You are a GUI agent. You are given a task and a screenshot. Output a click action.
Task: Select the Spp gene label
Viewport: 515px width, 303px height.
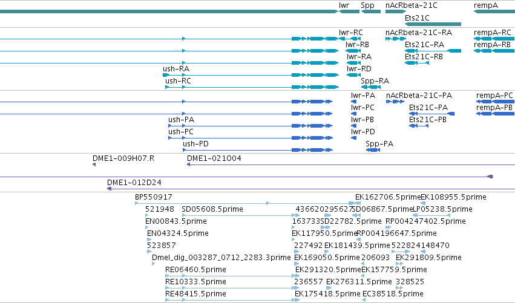point(367,5)
